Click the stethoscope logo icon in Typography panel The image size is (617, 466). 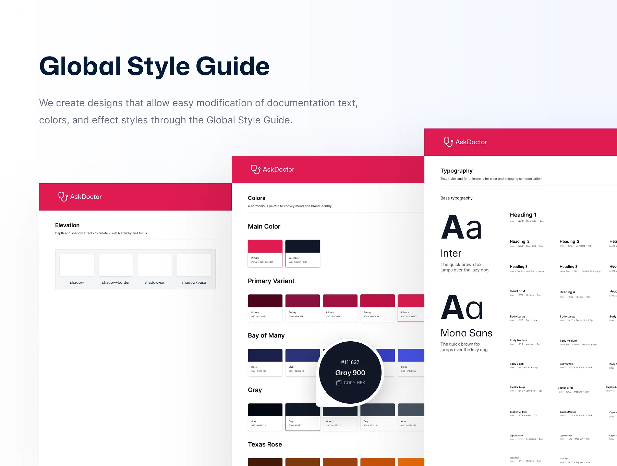coord(448,142)
